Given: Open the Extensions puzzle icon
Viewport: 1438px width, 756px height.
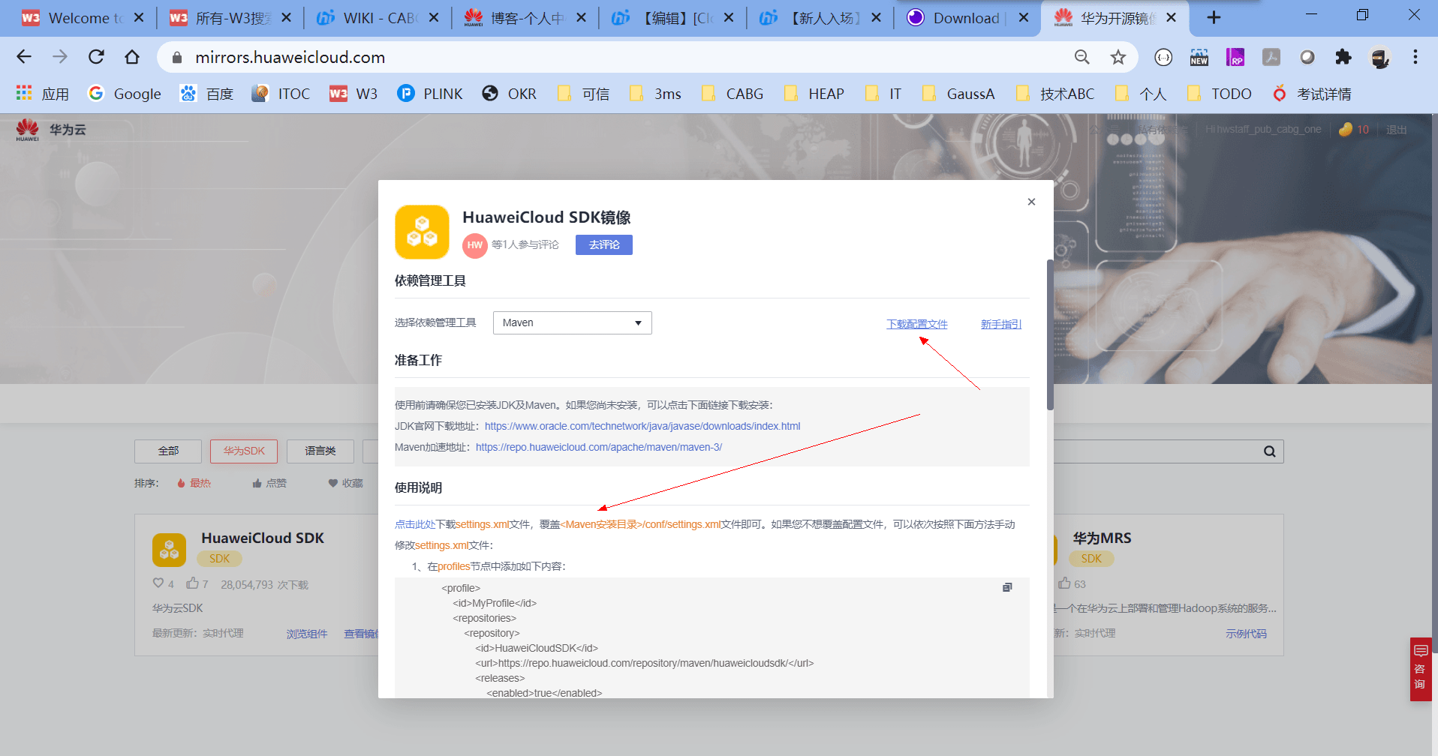Looking at the screenshot, I should (1343, 57).
